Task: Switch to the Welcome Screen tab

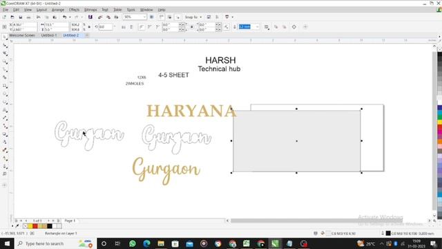Action: tap(22, 35)
